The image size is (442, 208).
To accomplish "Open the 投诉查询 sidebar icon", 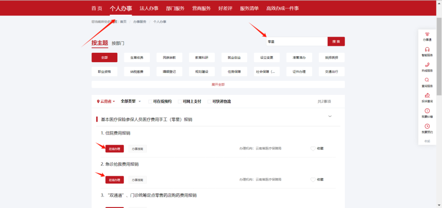I will click(427, 95).
